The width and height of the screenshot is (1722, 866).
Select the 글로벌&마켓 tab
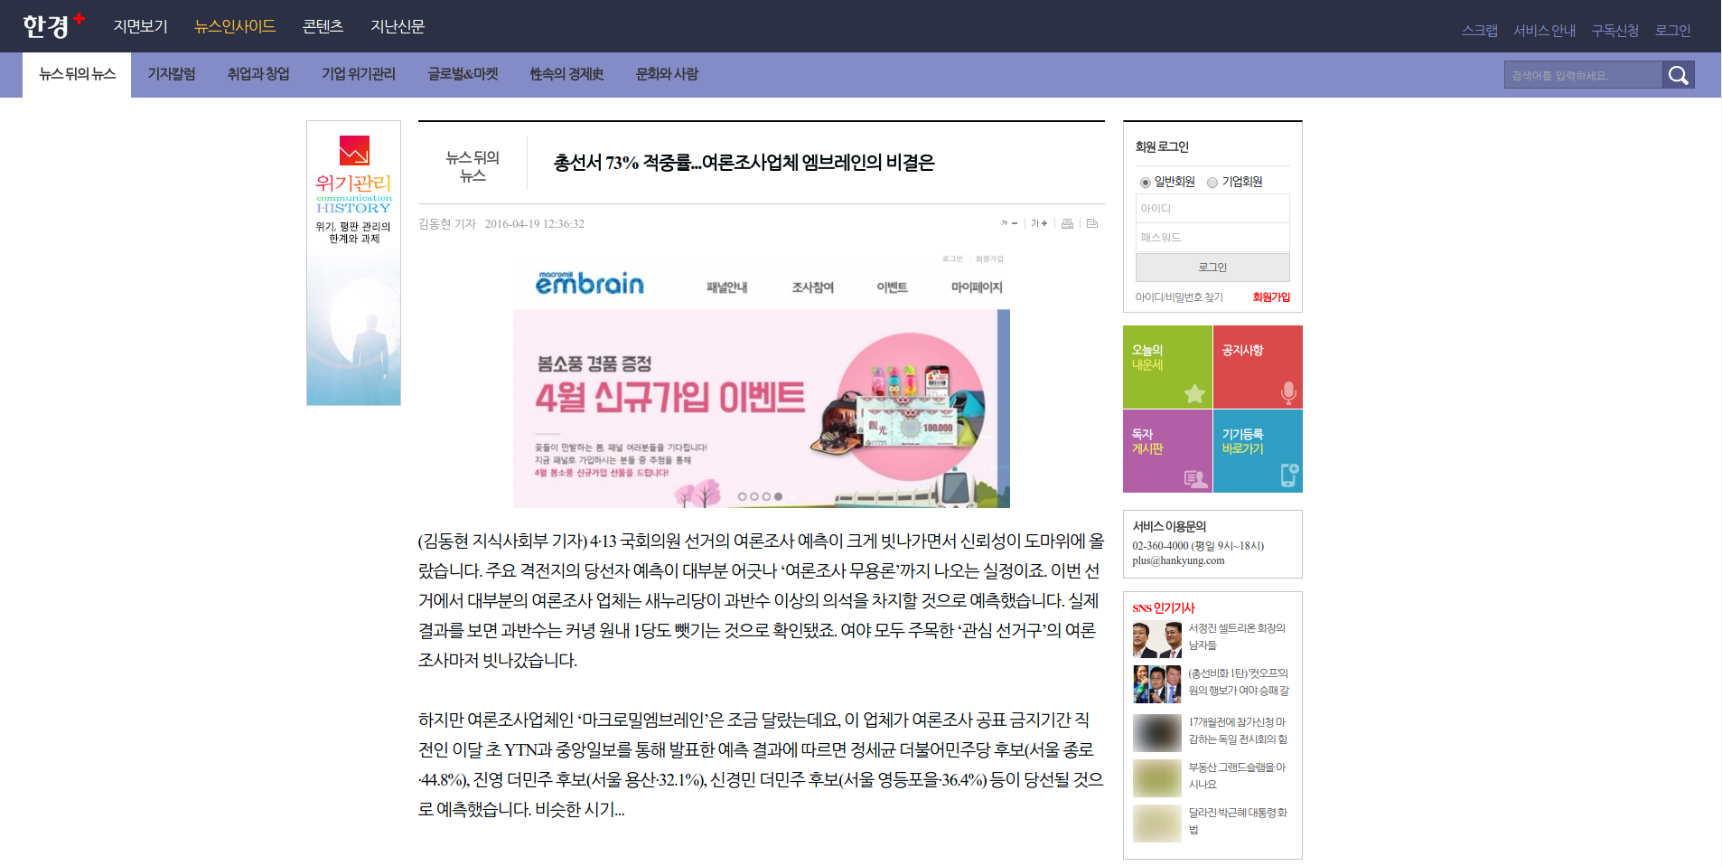tap(463, 74)
